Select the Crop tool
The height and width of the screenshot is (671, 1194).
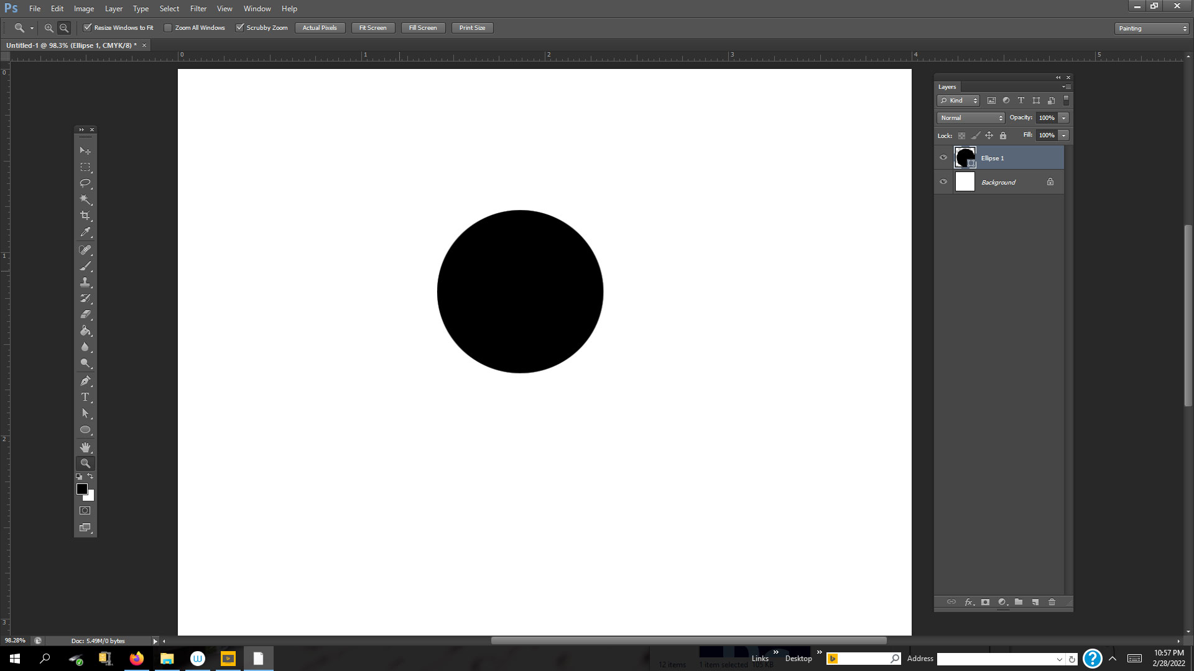pyautogui.click(x=85, y=216)
